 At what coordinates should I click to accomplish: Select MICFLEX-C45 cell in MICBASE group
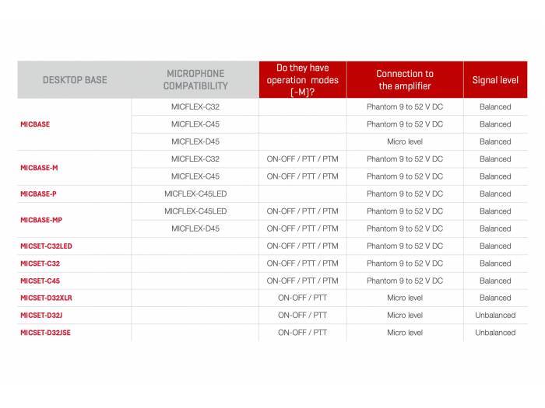click(195, 124)
